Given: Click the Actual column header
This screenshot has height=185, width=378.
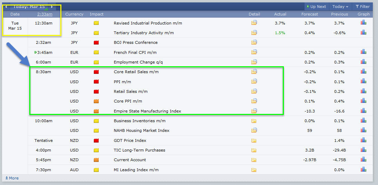Looking at the screenshot, I should tap(280, 14).
